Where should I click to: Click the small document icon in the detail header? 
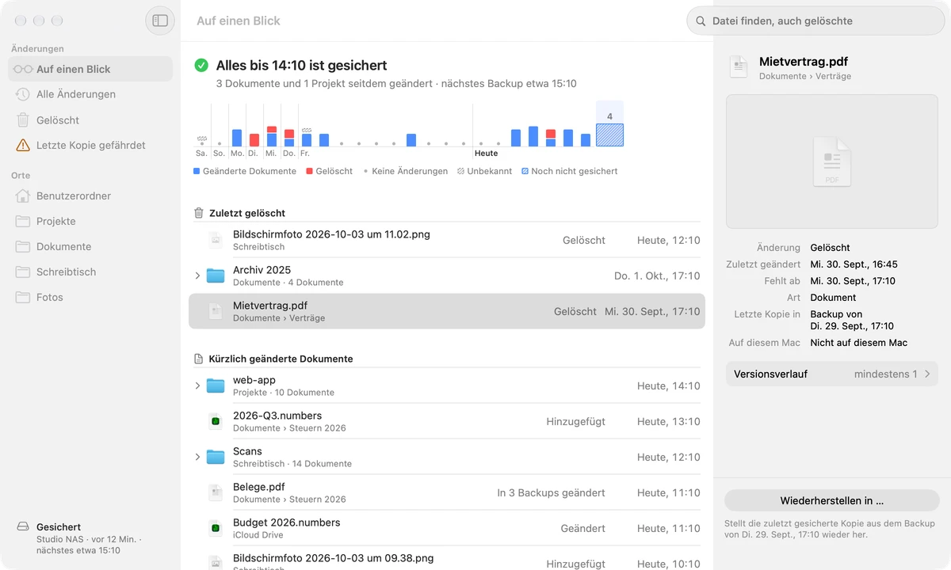point(739,67)
